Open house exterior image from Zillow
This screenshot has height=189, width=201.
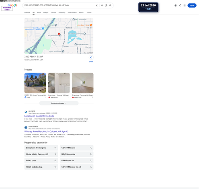click(35, 83)
